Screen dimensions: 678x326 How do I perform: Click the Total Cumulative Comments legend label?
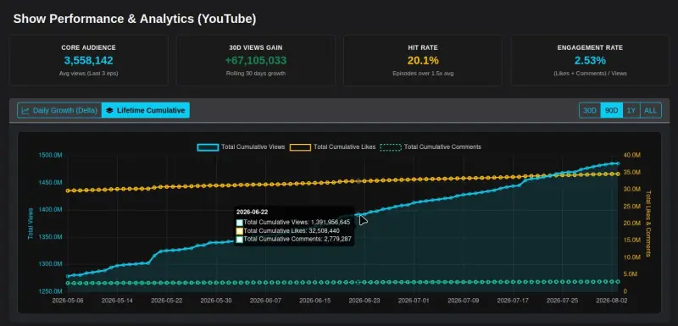(x=442, y=146)
